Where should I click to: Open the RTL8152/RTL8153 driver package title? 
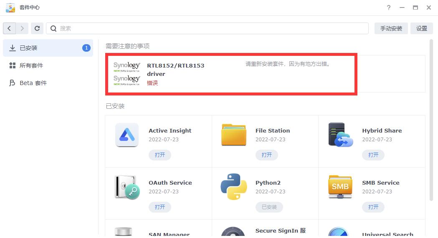(x=176, y=70)
